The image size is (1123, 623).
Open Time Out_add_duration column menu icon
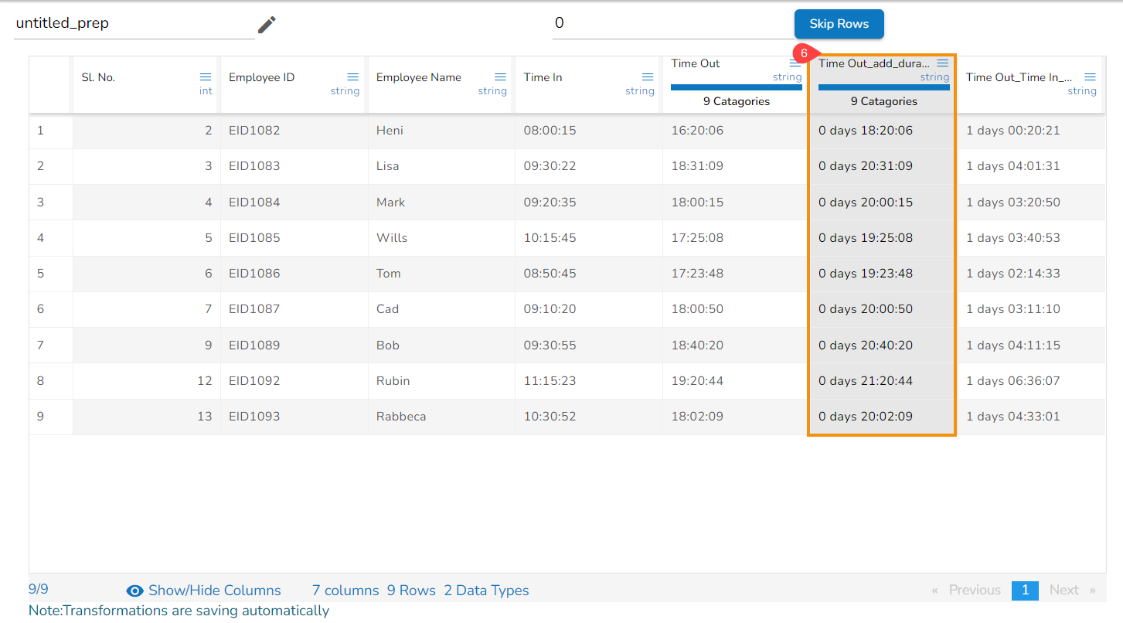point(942,63)
